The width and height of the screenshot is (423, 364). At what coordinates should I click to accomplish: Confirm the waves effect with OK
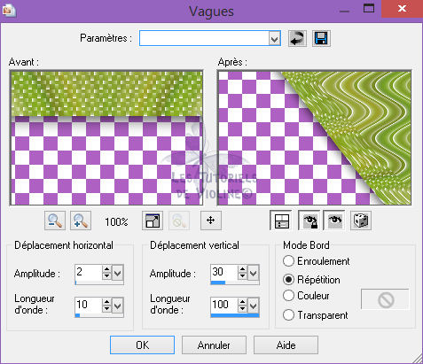point(142,345)
